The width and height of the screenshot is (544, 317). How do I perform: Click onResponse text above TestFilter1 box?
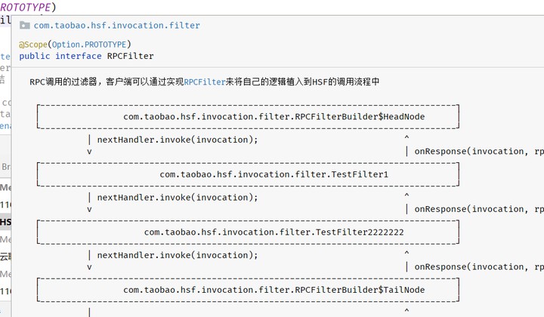tap(479, 152)
